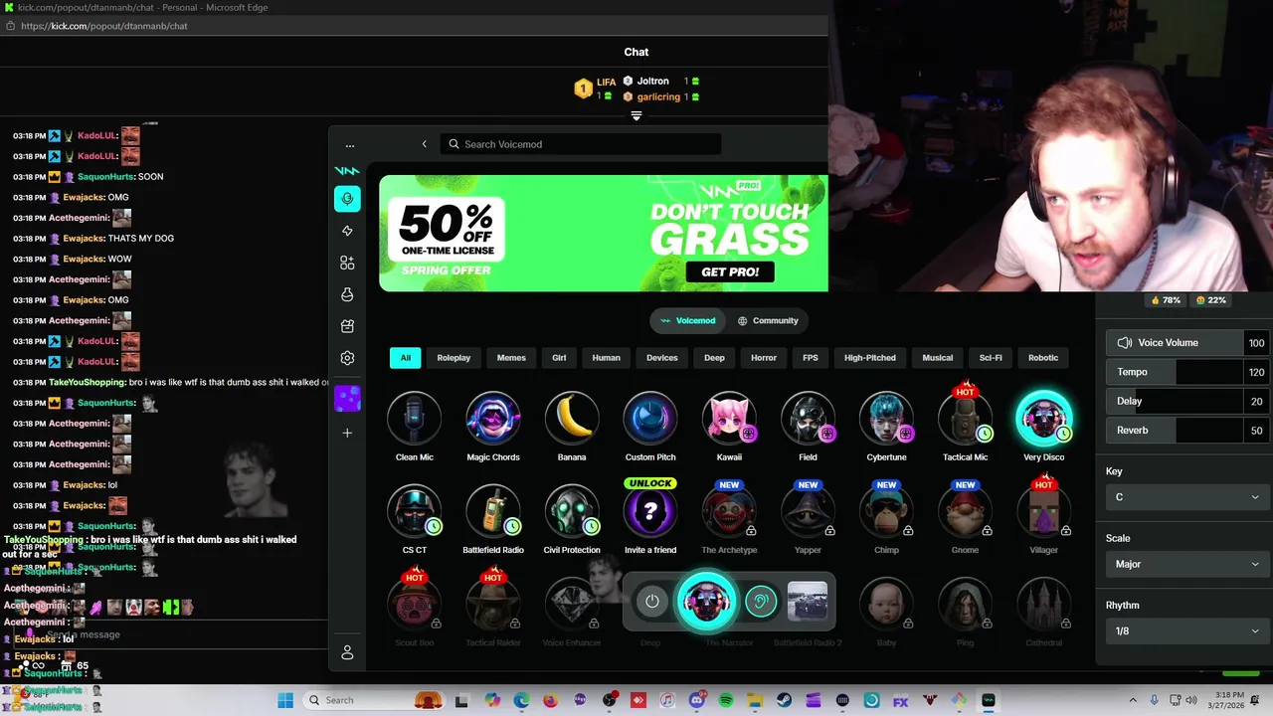Open the flask Voicelab sidebar icon

347,294
